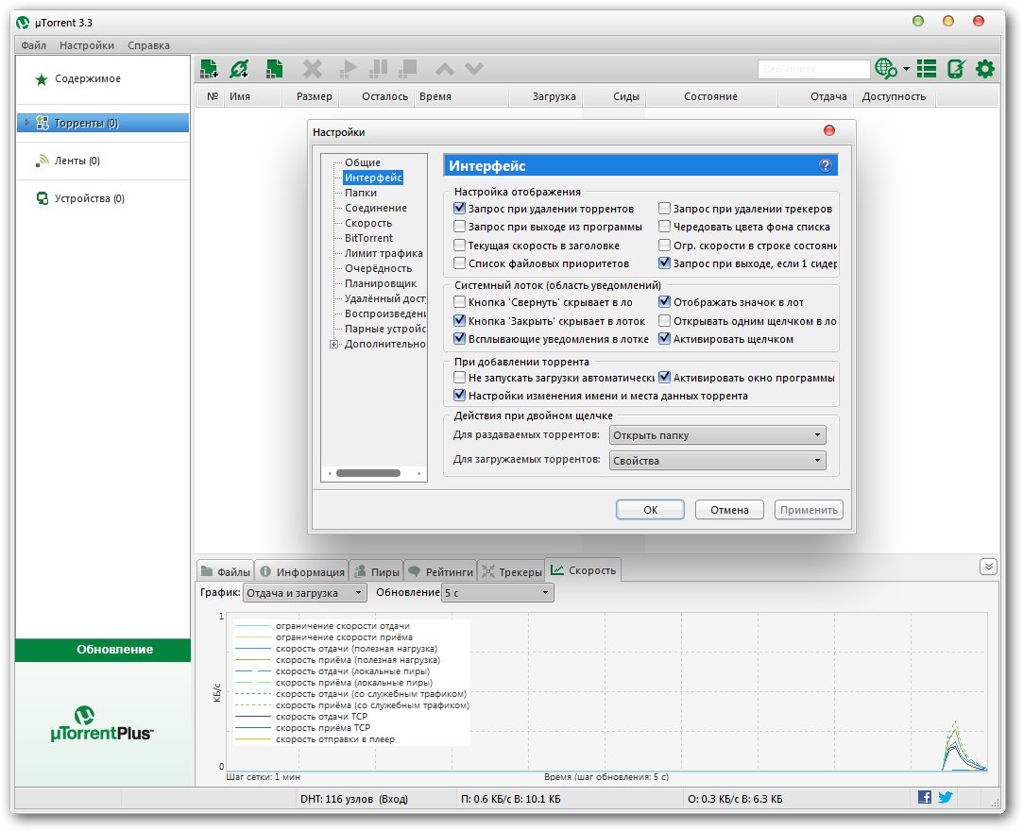Open 'Для загружаемых торрентов' dropdown

pos(718,461)
